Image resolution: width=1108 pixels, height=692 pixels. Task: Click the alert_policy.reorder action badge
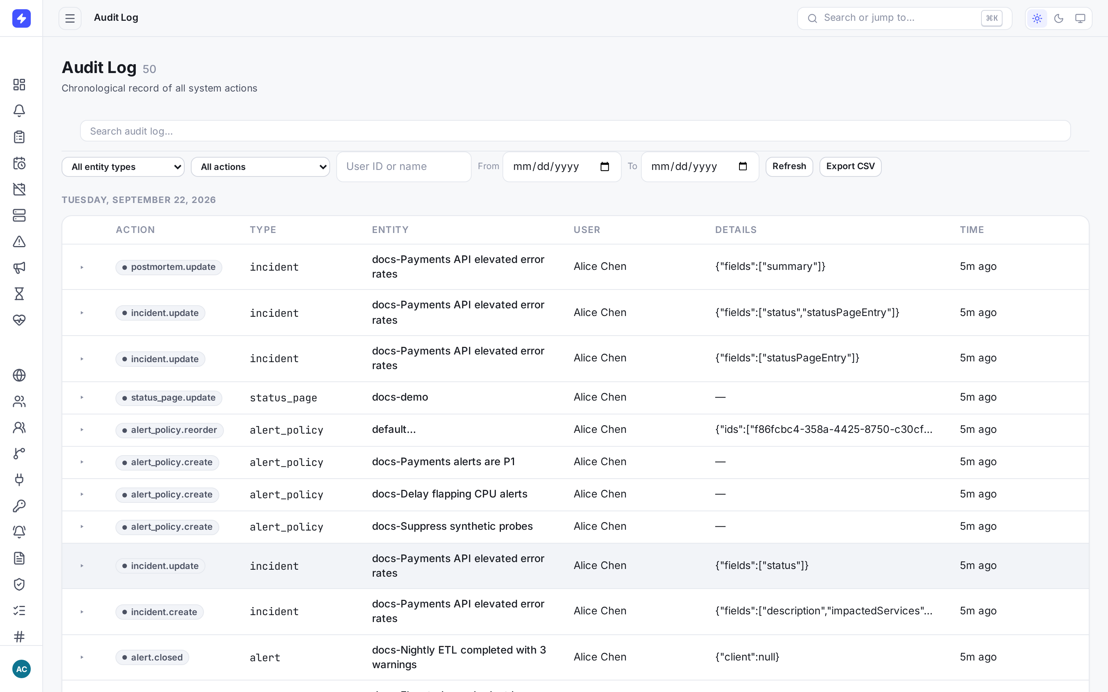click(169, 430)
